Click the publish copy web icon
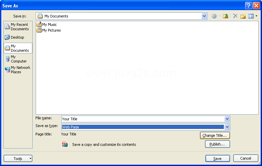 (65, 144)
